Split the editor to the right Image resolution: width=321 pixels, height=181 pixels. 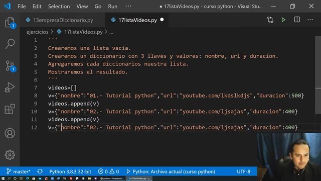(x=297, y=20)
